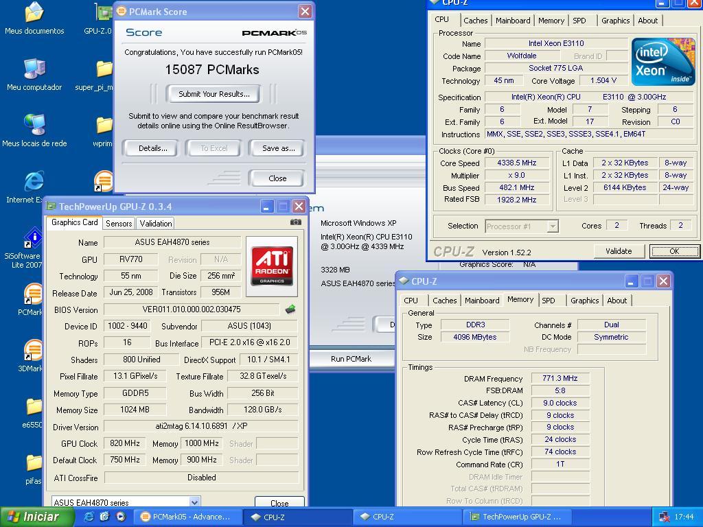Click the BIOS Version value field
The height and width of the screenshot is (527, 703).
point(192,309)
